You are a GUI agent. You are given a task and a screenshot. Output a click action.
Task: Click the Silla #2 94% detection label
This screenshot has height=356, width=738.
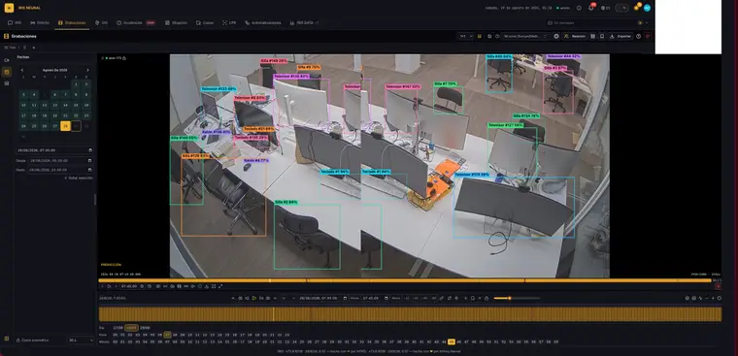coord(286,202)
